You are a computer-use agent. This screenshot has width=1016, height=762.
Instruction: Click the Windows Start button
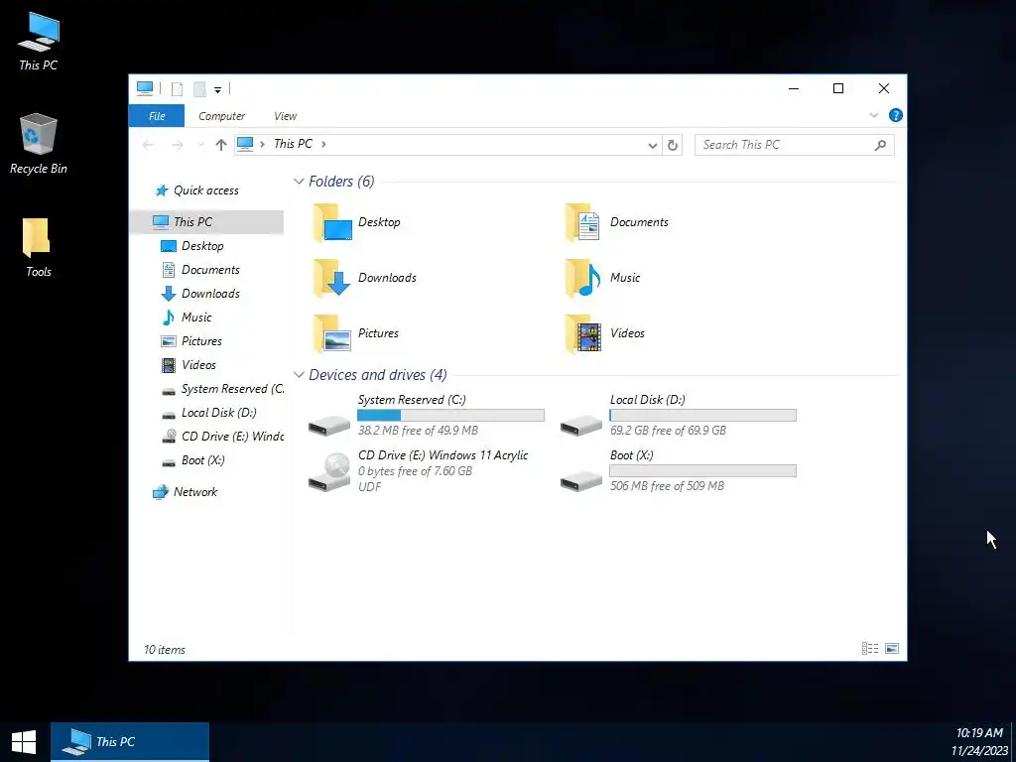click(x=24, y=742)
